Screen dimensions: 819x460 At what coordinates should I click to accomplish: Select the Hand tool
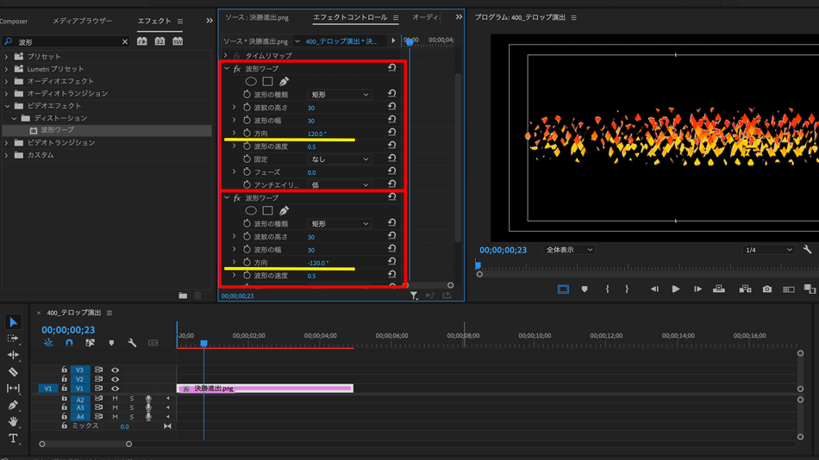tap(13, 421)
